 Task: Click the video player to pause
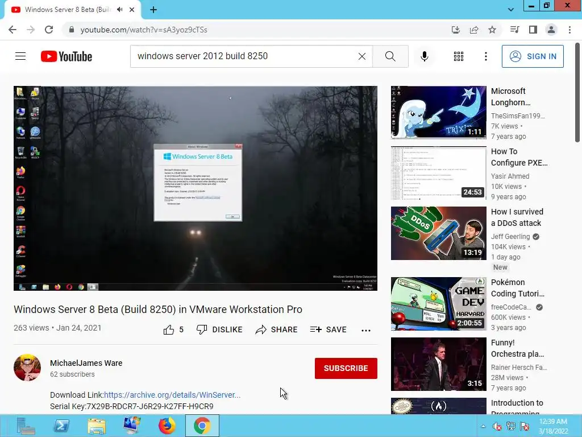click(196, 188)
